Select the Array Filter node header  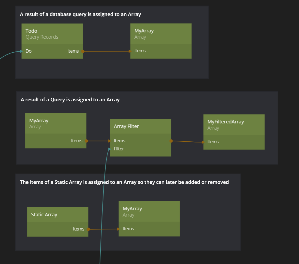pyautogui.click(x=140, y=126)
